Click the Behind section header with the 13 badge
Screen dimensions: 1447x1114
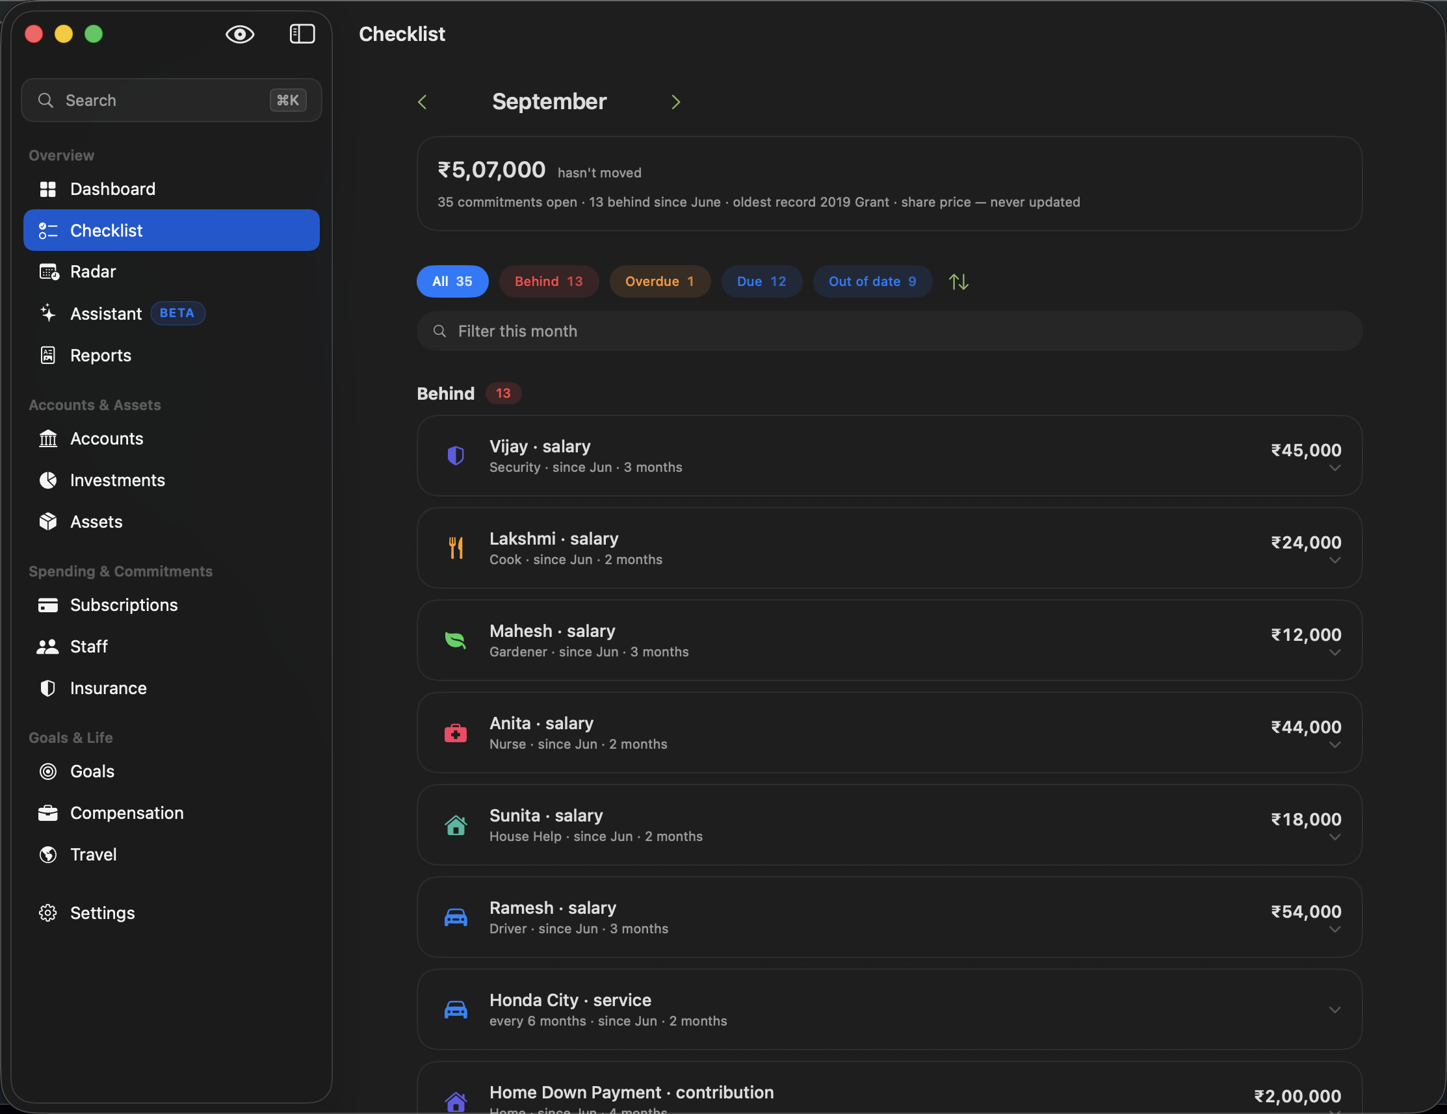[x=469, y=393]
